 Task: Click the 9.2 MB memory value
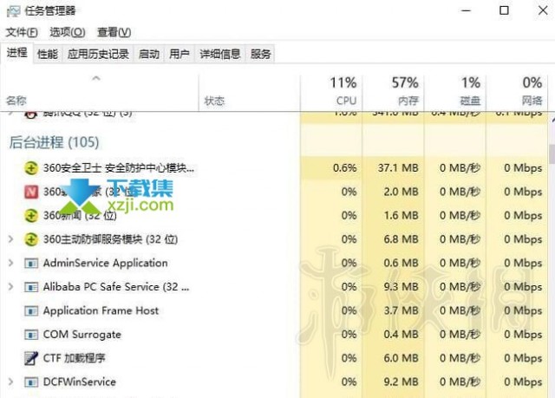(x=401, y=382)
